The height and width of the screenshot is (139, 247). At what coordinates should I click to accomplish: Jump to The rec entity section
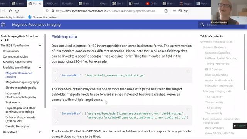click(213, 113)
